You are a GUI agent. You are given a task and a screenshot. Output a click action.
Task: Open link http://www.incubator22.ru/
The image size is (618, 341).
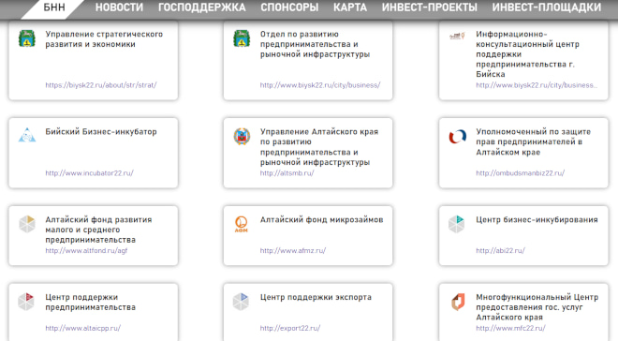(90, 172)
